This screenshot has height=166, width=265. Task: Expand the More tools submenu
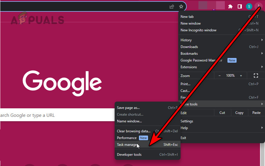click(222, 104)
